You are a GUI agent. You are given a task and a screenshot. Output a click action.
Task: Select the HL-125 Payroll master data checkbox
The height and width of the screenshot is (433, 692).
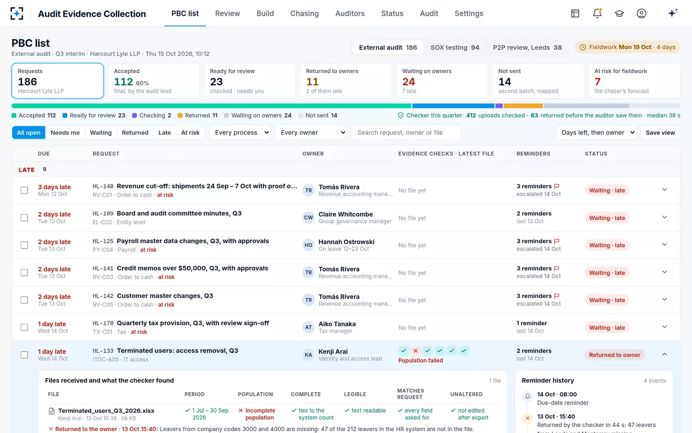(x=24, y=245)
